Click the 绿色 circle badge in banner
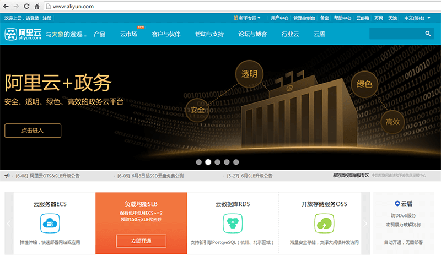Viewport: 441px width, 266px height. pos(364,84)
